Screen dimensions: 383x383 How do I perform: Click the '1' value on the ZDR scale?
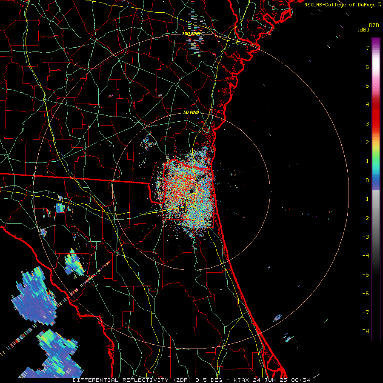click(367, 161)
